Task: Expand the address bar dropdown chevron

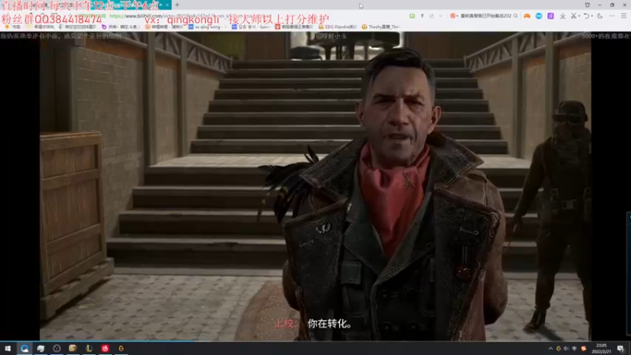Action: 441,16
